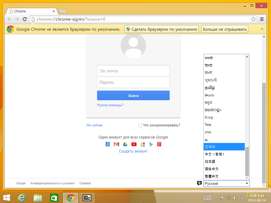Viewport: 271px width, 203px height.
Task: Click the gray avatar profile picture
Action: (x=133, y=46)
